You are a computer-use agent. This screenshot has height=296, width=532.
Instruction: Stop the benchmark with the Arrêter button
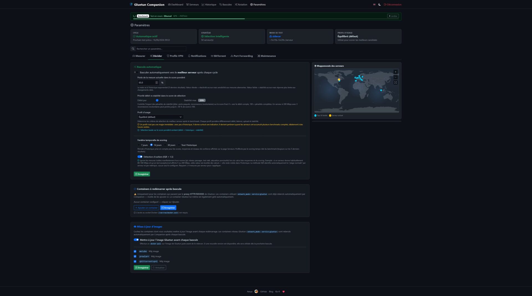pos(393,16)
